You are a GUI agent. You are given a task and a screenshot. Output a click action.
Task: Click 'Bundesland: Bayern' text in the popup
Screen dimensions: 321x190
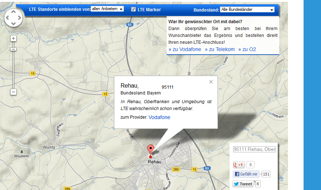141,93
